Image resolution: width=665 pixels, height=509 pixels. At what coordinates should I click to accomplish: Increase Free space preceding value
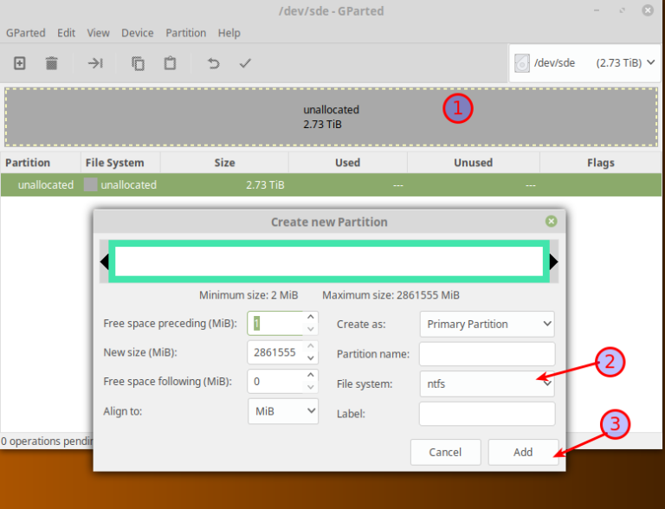(x=311, y=318)
